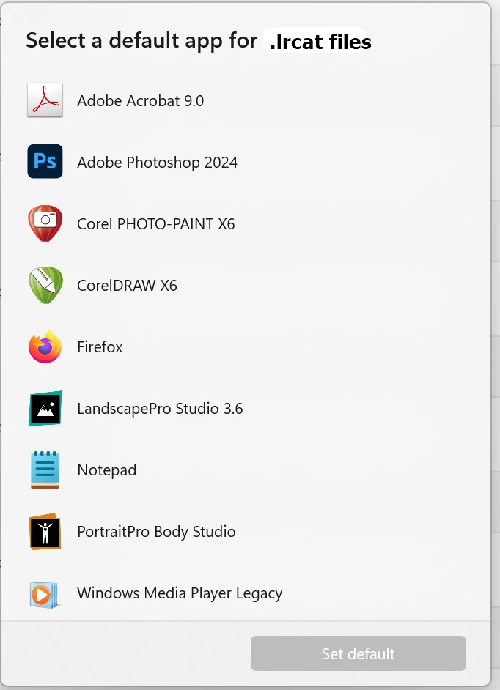The image size is (500, 690).
Task: Click the Photoshop Ps icon
Action: pyautogui.click(x=45, y=161)
